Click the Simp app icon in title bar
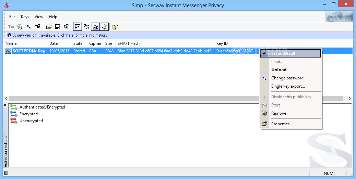 point(7,5)
